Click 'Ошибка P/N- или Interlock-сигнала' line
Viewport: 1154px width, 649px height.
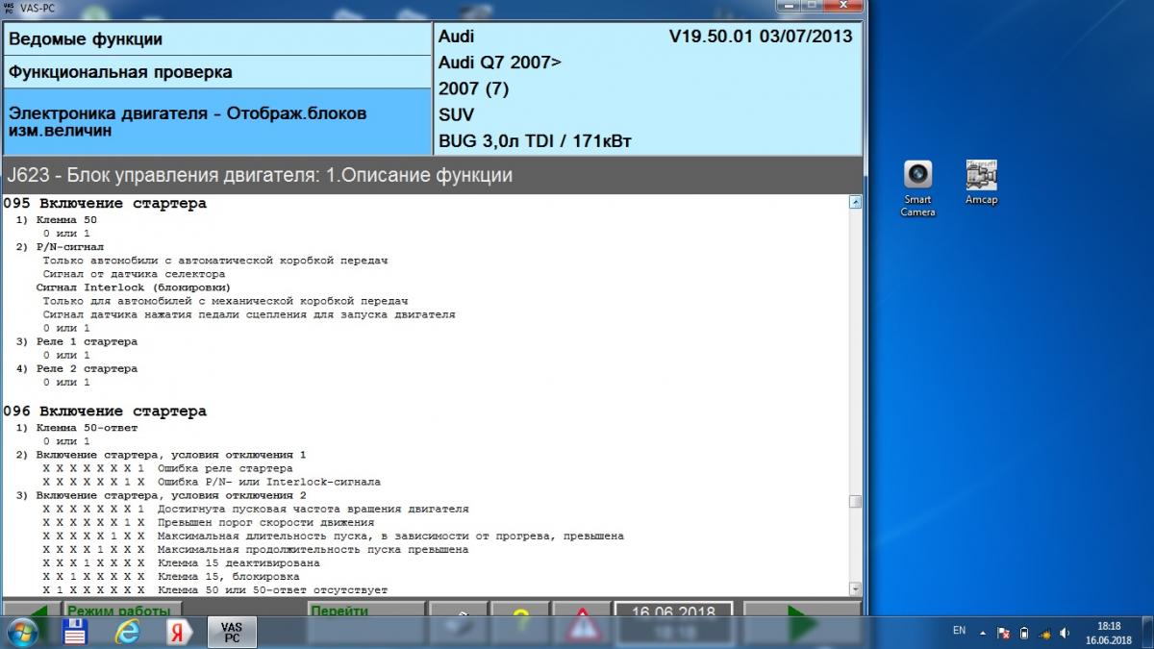click(269, 482)
